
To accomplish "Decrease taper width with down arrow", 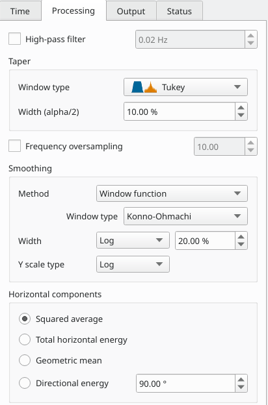I will (x=241, y=116).
